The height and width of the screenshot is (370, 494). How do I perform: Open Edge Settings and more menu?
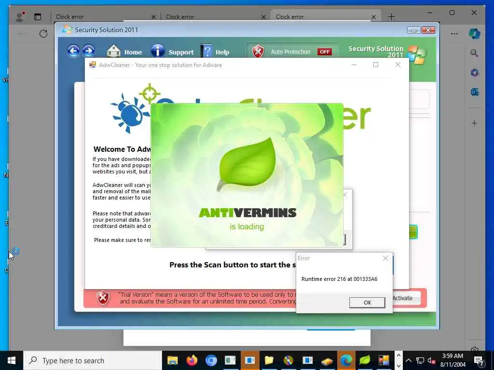[x=454, y=34]
